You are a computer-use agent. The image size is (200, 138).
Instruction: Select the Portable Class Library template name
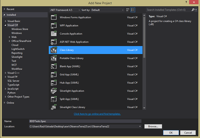click(x=72, y=58)
